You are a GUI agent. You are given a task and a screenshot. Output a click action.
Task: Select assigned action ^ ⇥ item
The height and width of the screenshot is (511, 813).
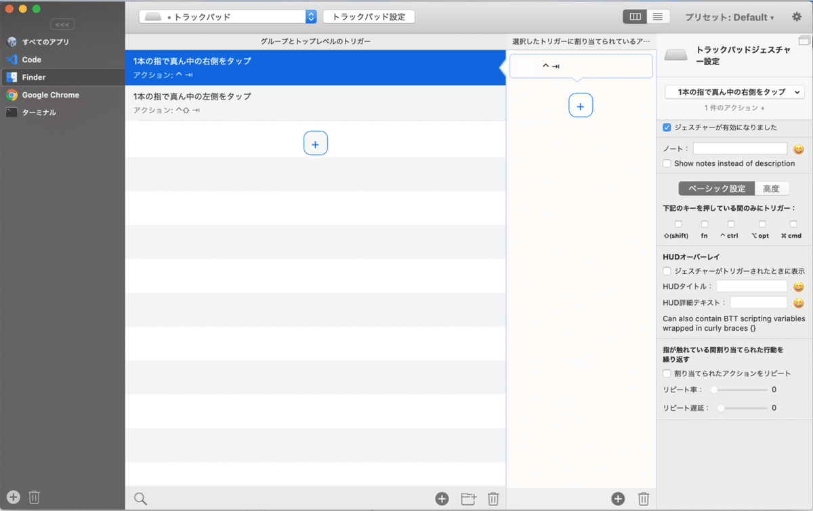pos(581,66)
